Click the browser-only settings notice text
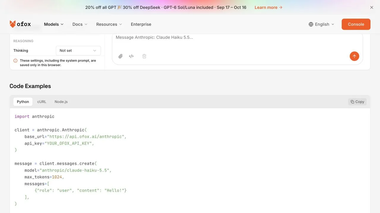 [58, 63]
